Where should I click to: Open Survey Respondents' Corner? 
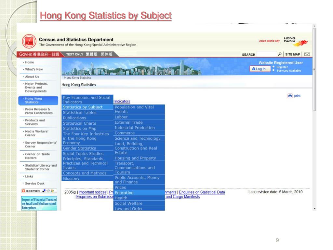coord(41,145)
